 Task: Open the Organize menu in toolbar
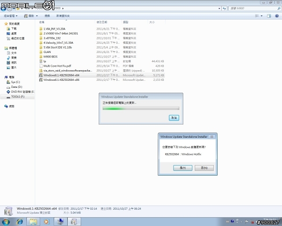(x=11, y=16)
